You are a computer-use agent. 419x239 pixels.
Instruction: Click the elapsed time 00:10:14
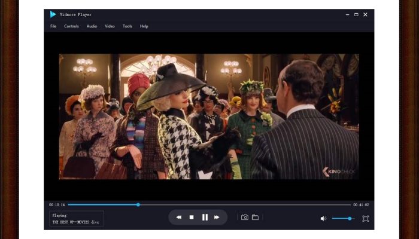point(57,205)
